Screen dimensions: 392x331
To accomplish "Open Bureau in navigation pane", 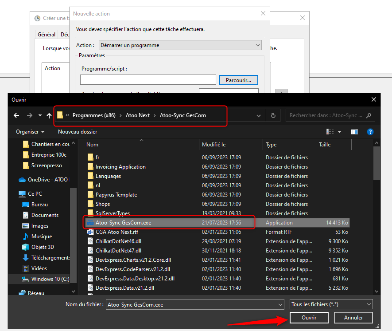I will (x=35, y=205).
